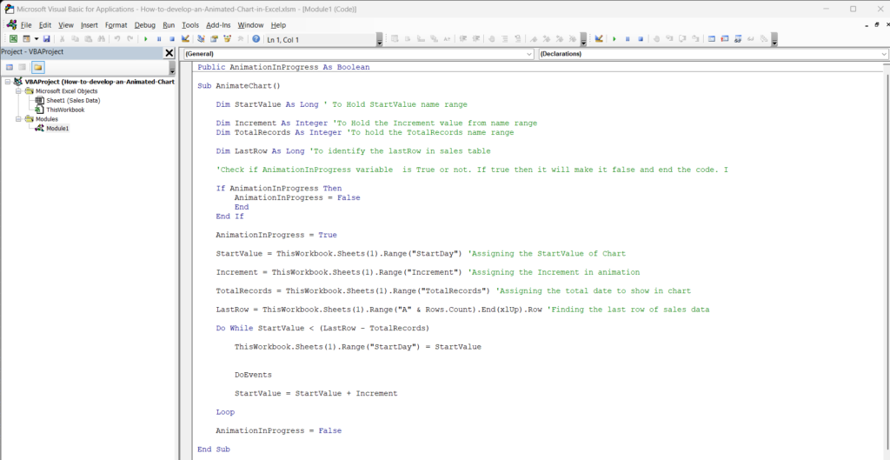The image size is (890, 460).
Task: Open the Edit menu
Action: 45,25
